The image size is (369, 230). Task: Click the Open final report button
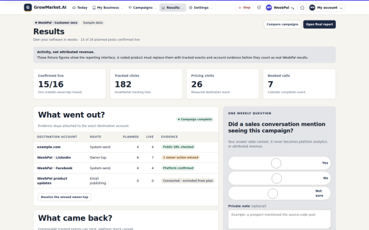[319, 24]
